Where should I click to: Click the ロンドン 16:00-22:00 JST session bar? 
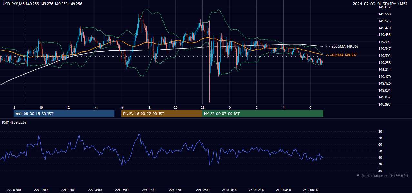click(x=162, y=114)
